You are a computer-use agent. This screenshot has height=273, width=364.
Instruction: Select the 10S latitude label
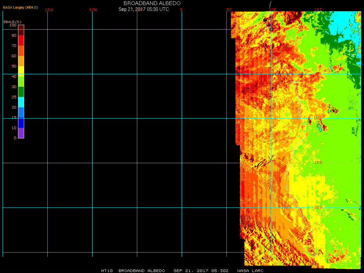tap(318, 118)
